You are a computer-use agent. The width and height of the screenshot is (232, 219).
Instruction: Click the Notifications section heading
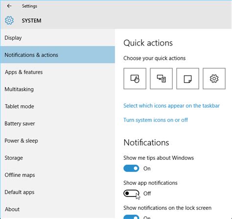[146, 143]
